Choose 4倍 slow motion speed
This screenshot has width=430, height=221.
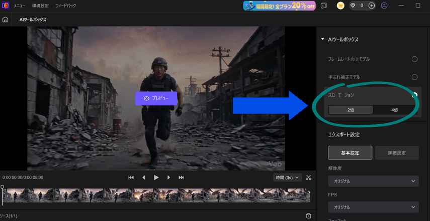click(395, 110)
